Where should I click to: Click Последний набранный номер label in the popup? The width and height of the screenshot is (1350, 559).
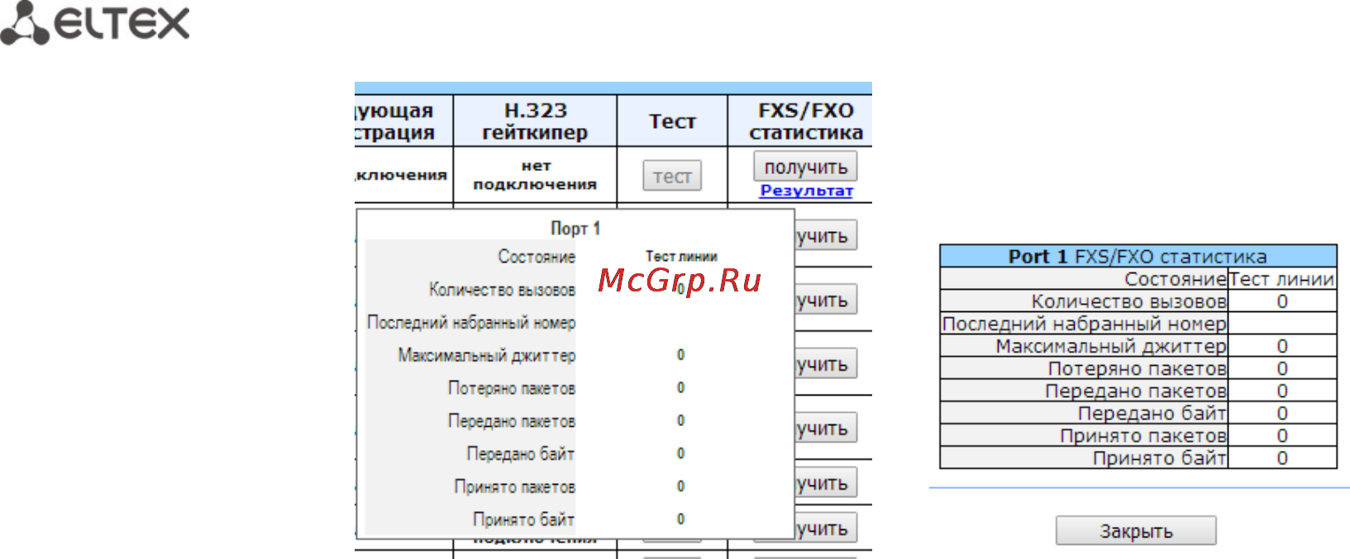pos(471,323)
